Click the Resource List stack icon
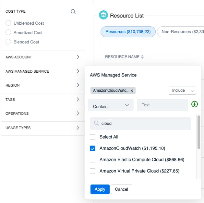The image size is (204, 203). [103, 15]
